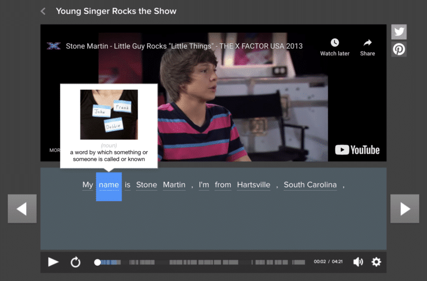Click the word "Stone" in the caption
The width and height of the screenshot is (427, 281).
(147, 185)
